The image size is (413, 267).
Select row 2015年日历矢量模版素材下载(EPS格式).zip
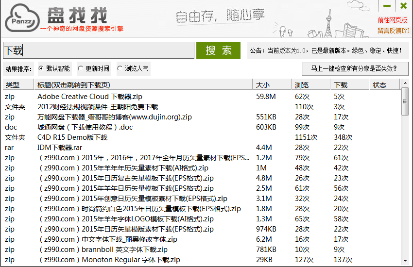click(202, 229)
